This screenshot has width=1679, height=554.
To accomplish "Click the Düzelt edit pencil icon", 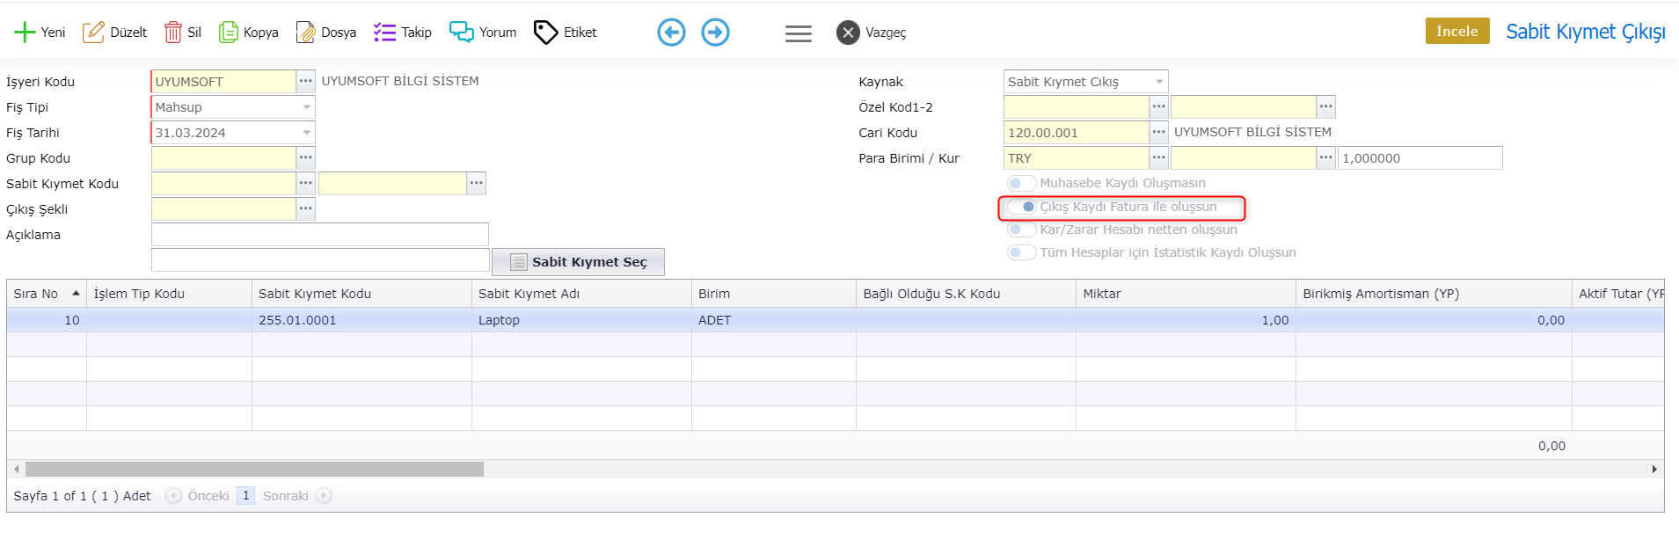I will (93, 33).
